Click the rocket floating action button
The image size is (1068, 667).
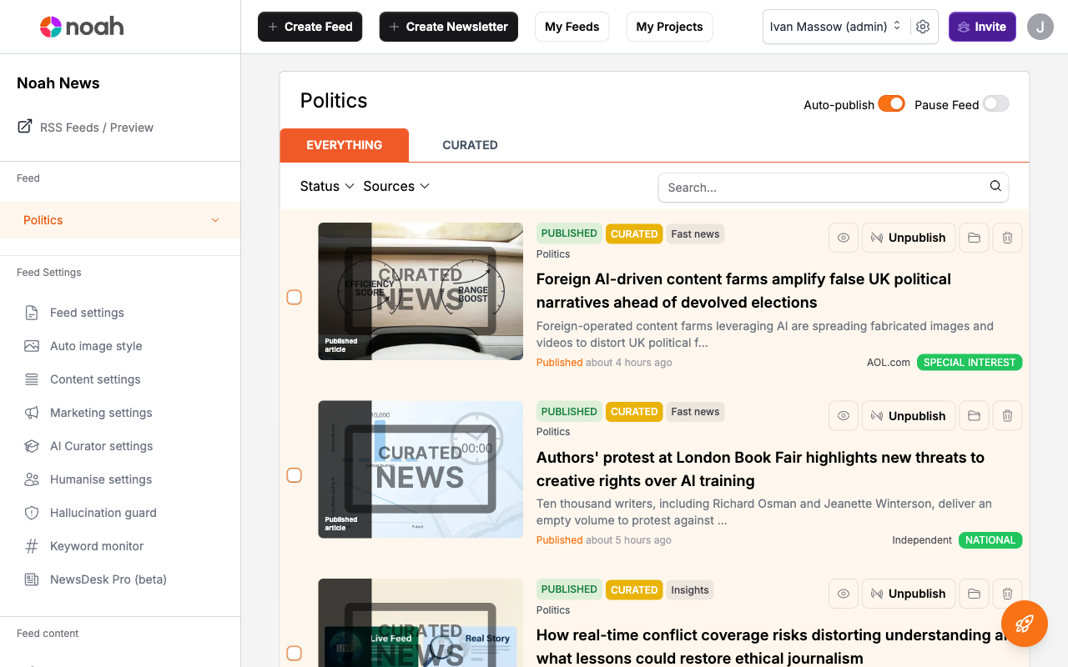pos(1024,624)
